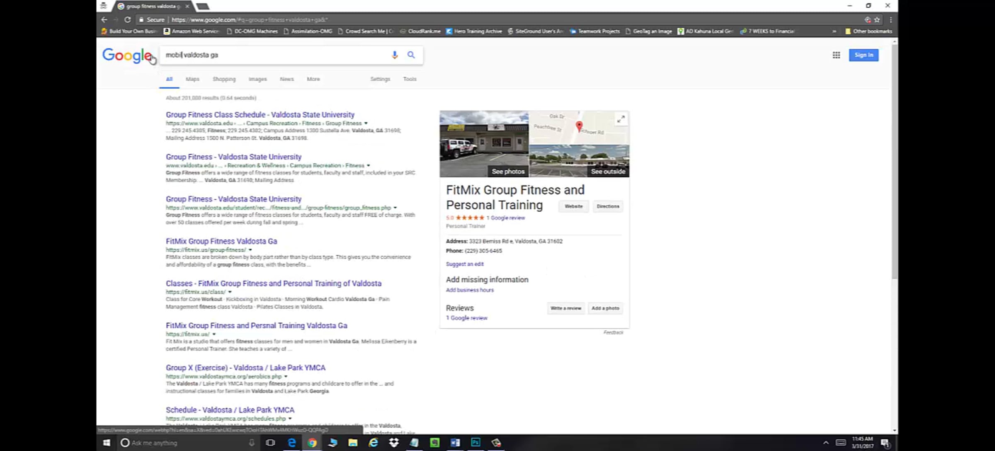Screen dimensions: 995x451
Task: Open the Chrome three-dot menu
Action: (891, 19)
